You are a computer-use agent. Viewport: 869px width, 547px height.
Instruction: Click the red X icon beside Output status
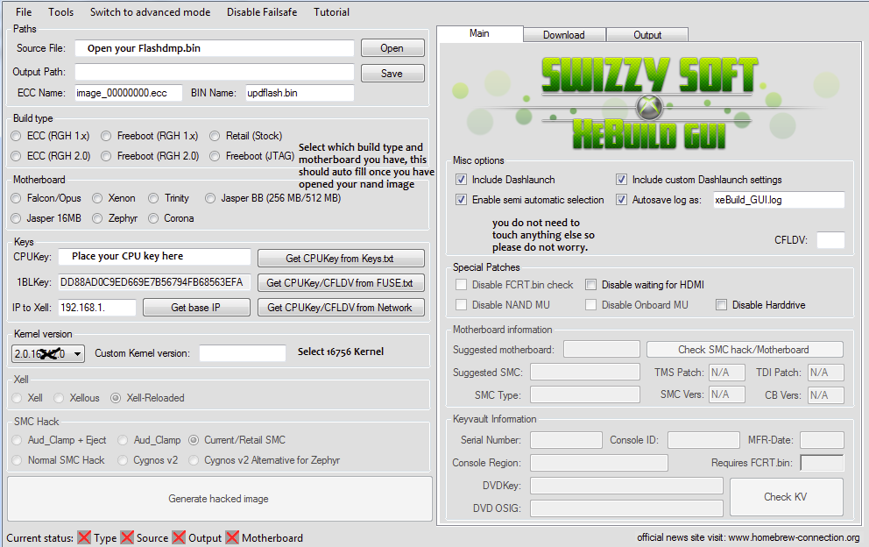click(179, 537)
